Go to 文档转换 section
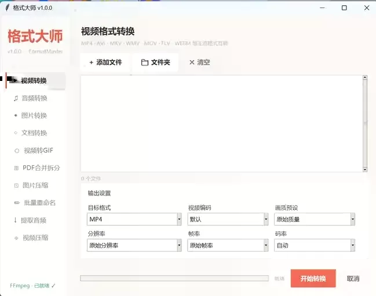Viewport: 376px width, 296px height. tap(34, 133)
